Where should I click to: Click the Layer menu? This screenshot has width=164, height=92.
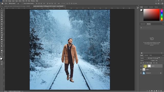pyautogui.click(x=13, y=1)
